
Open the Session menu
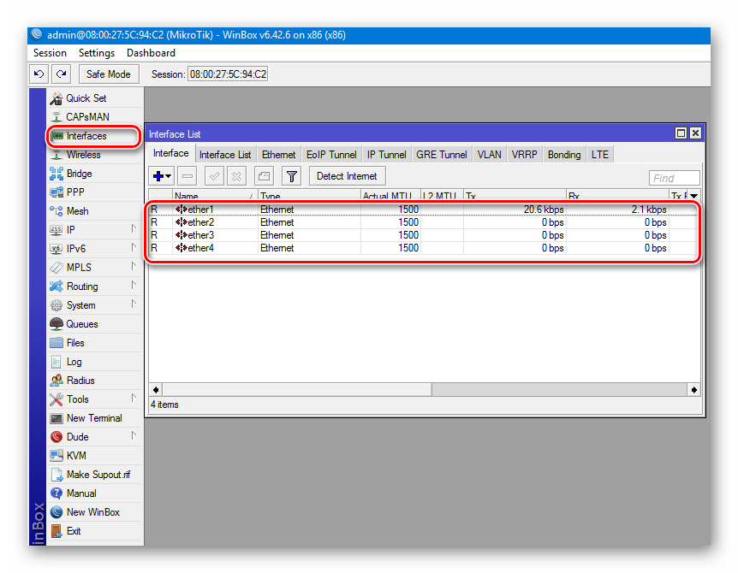pos(50,53)
